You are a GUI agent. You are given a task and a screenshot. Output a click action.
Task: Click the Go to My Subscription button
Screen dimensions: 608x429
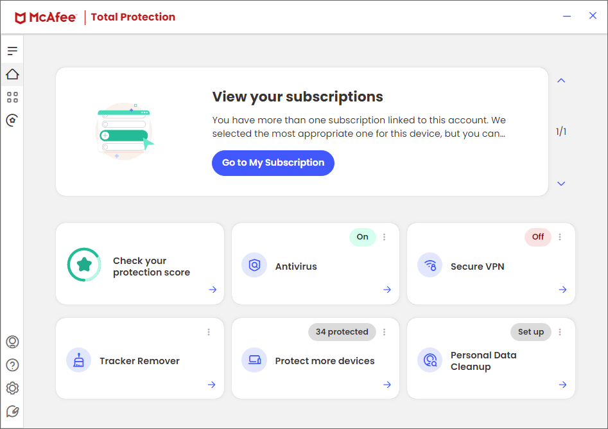click(273, 163)
